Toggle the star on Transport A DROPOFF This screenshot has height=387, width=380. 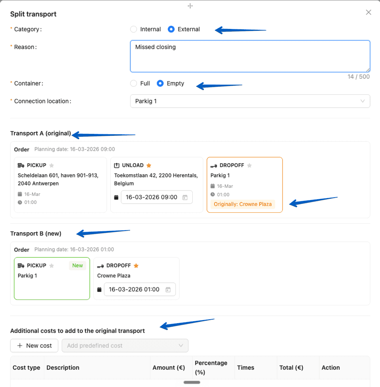coord(249,165)
